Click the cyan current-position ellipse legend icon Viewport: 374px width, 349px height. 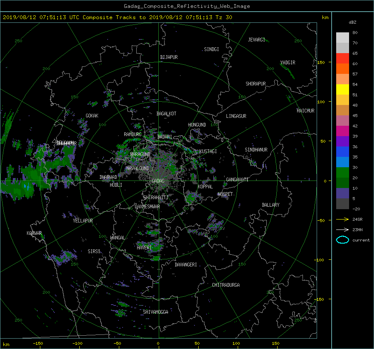(342, 240)
